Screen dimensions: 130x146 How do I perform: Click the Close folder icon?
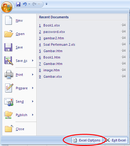tap(9, 129)
